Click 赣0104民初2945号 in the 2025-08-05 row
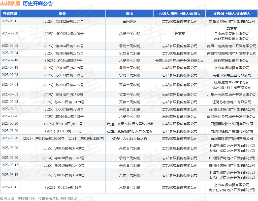Image resolution: width=258 pixels, height=201 pixels. click(x=63, y=46)
